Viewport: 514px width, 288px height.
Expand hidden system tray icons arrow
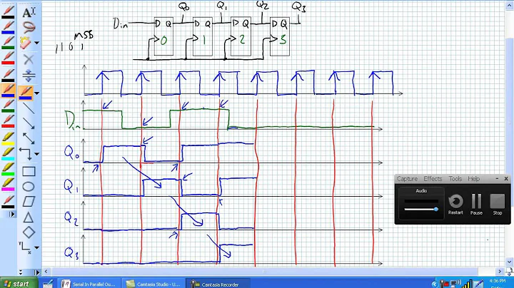pyautogui.click(x=435, y=284)
